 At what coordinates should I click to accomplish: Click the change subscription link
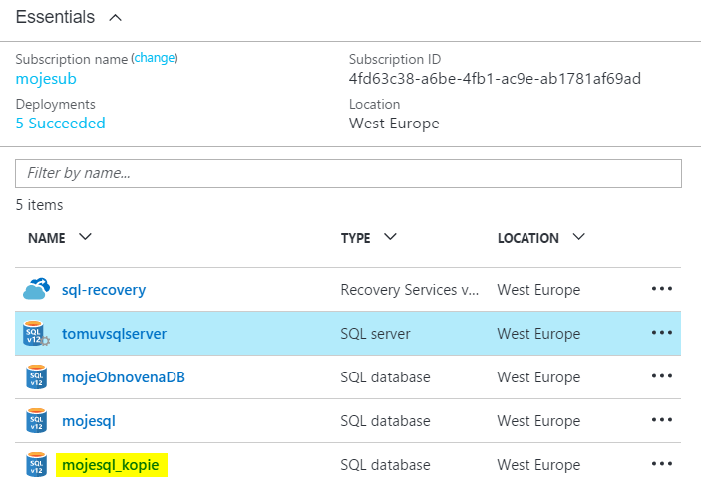155,58
